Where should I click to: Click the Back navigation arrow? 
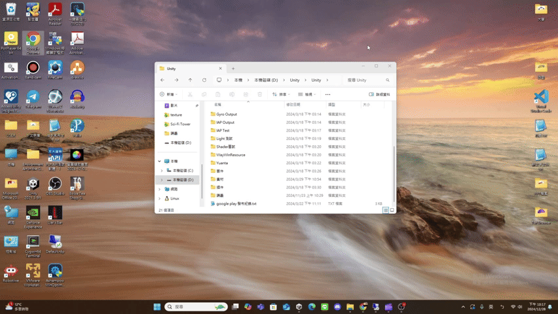pos(162,80)
